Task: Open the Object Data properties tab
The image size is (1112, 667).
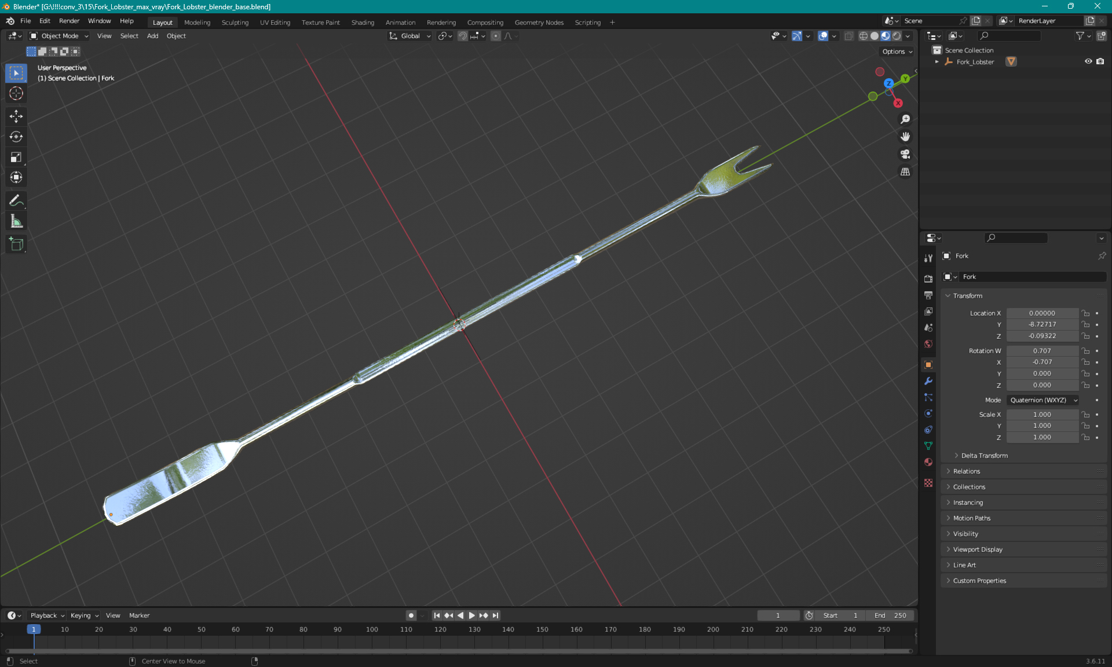Action: 928,446
